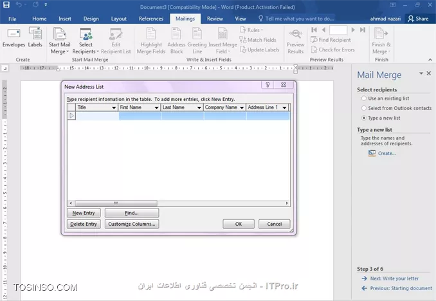Switch to the Insert tab
Screen dimensions: 436x301
65,19
